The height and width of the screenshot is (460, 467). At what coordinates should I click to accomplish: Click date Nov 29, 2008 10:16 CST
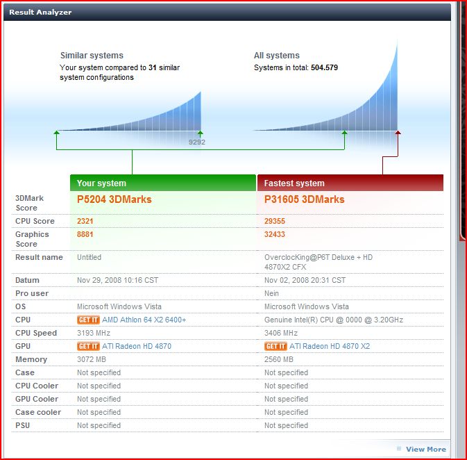point(118,280)
